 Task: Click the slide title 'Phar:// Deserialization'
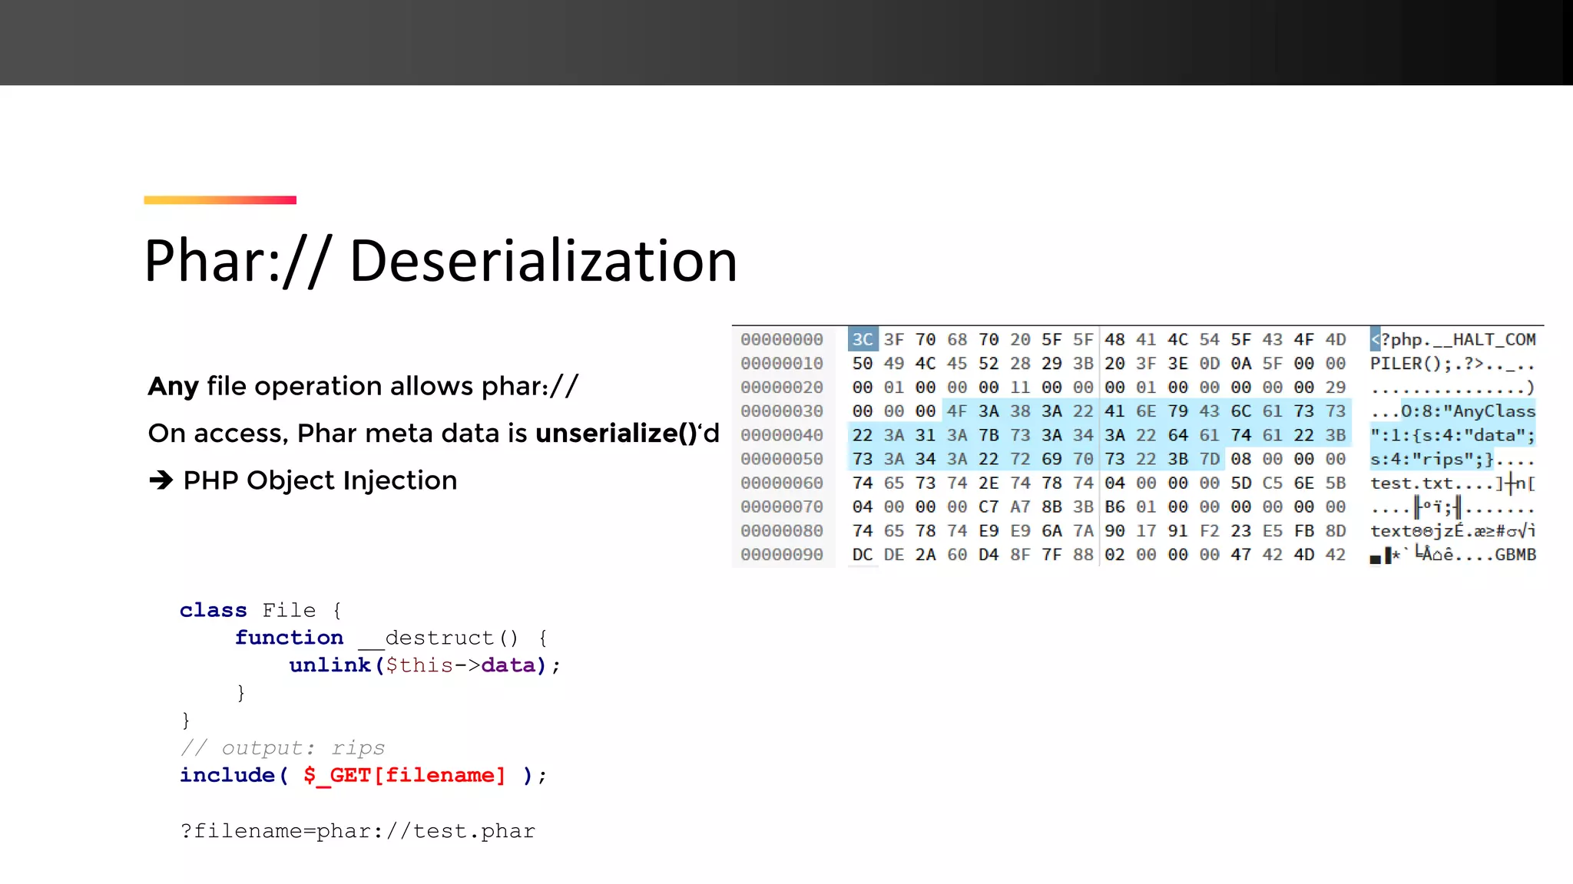tap(441, 261)
